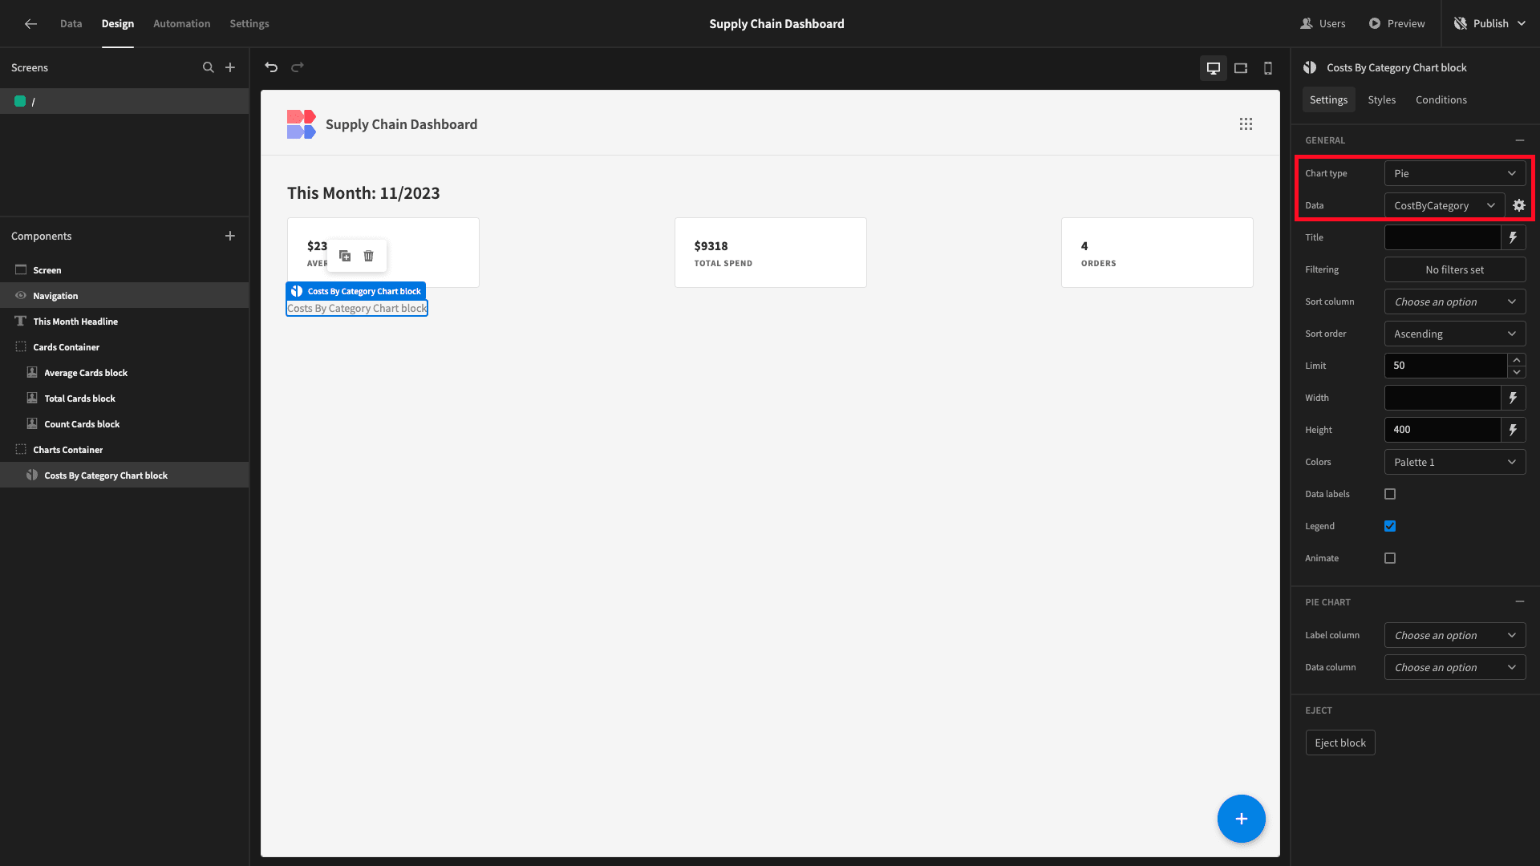Open bindings lightning for Title
The image size is (1540, 866).
pos(1514,237)
